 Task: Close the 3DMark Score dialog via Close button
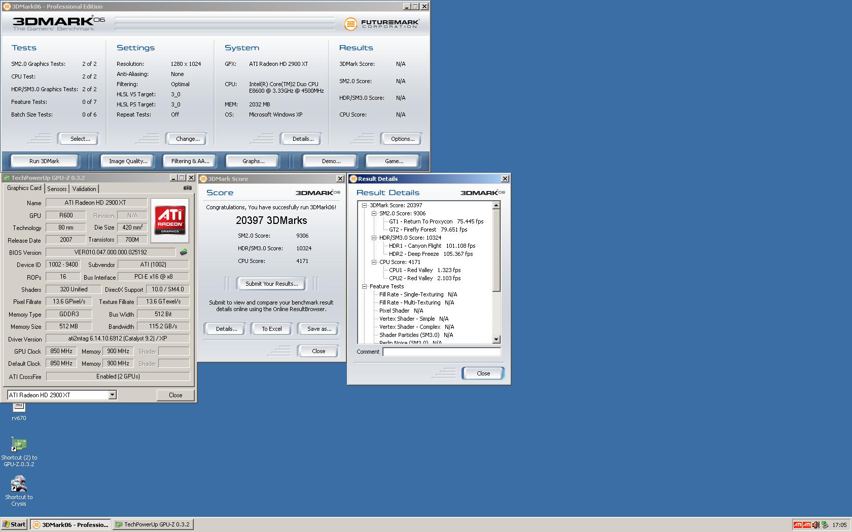click(x=318, y=351)
